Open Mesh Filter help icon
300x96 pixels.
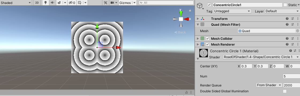(x=287, y=24)
